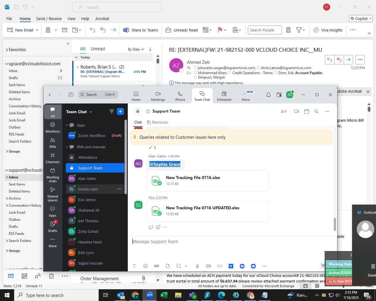Record an audio message with microphone icon
The height and width of the screenshot is (301, 376).
(197, 266)
